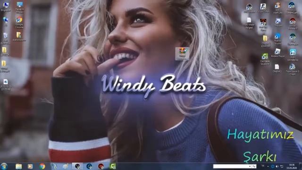This screenshot has height=170, width=302.
Task: Open the media player taskbar icon
Action: tap(30, 166)
